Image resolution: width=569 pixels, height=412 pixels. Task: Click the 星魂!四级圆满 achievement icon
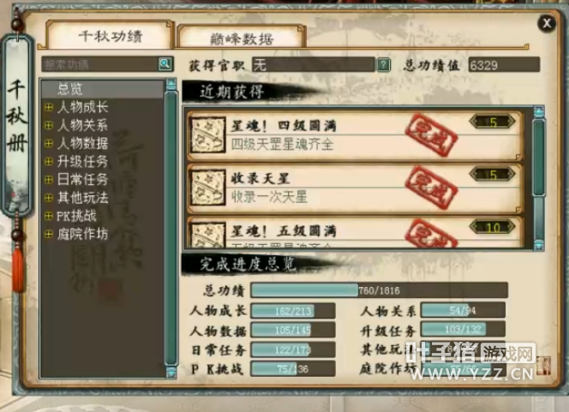[207, 135]
